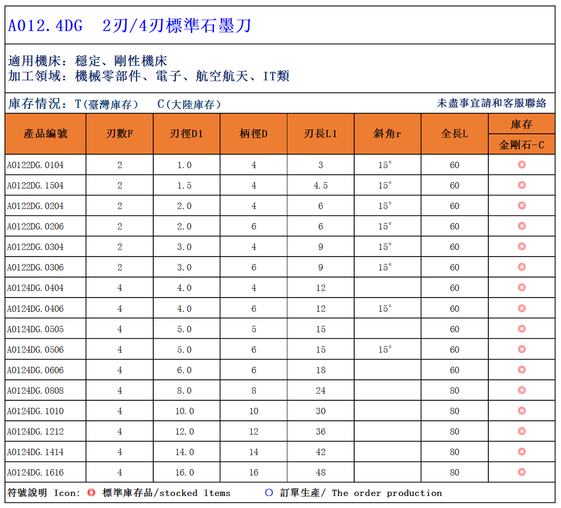Select product code A0122DG.1504
The width and height of the screenshot is (561, 508).
point(35,185)
